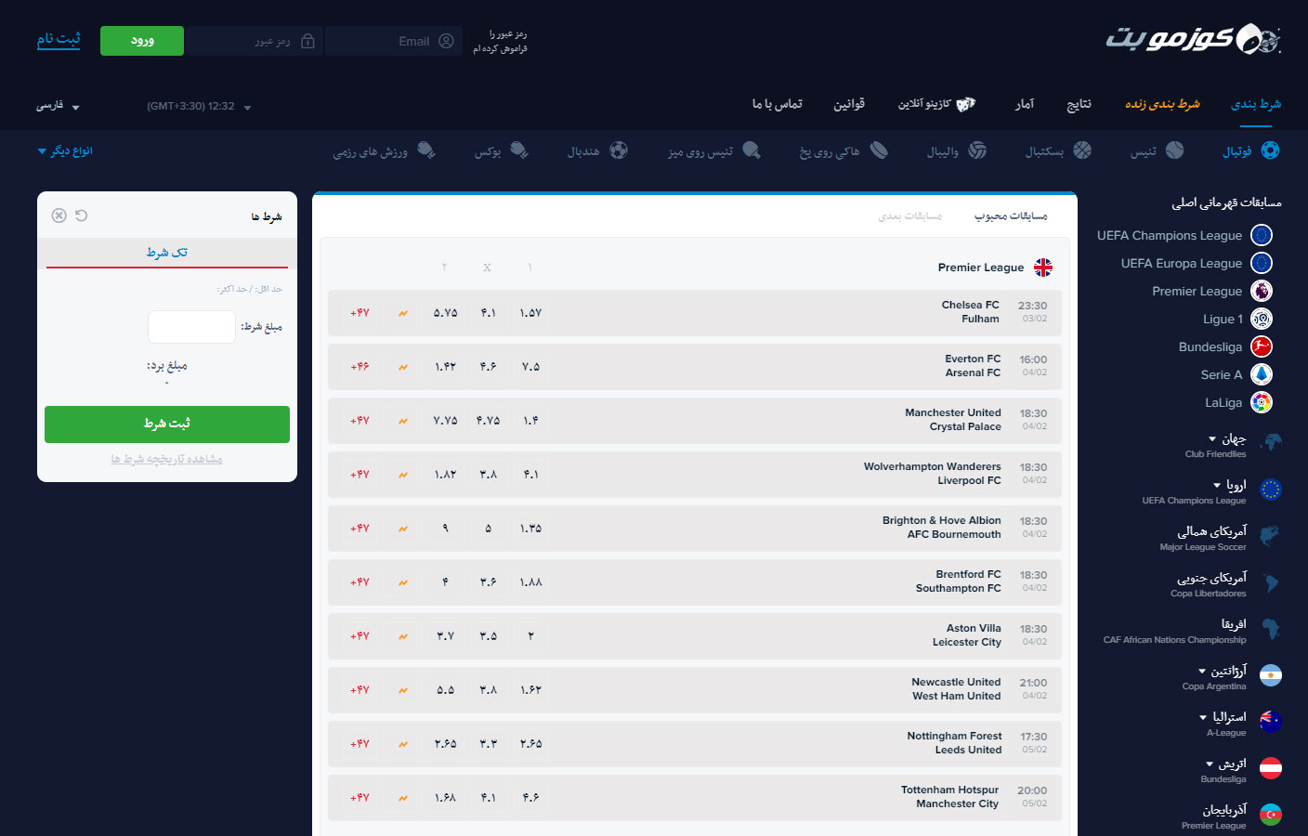Open online casino dice icon
Image resolution: width=1308 pixels, height=836 pixels.
point(966,104)
